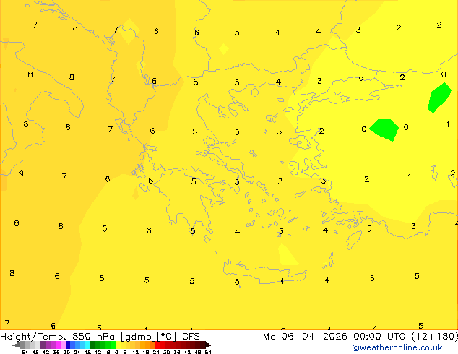Click the '00:00 UTC' time text
Screen dimensions: 458x354
coord(379,336)
